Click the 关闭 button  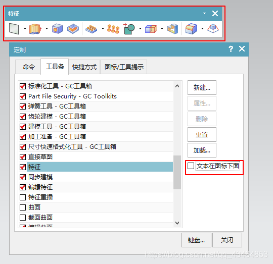pyautogui.click(x=227, y=240)
